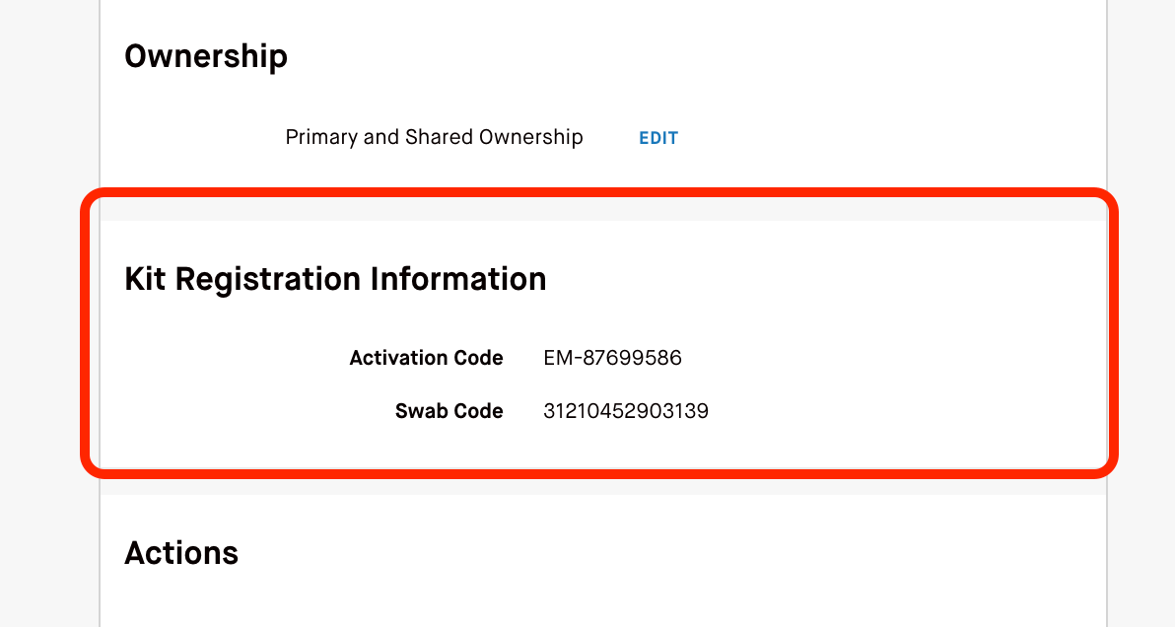Click the Activation Code label
The image size is (1175, 627).
pos(426,357)
